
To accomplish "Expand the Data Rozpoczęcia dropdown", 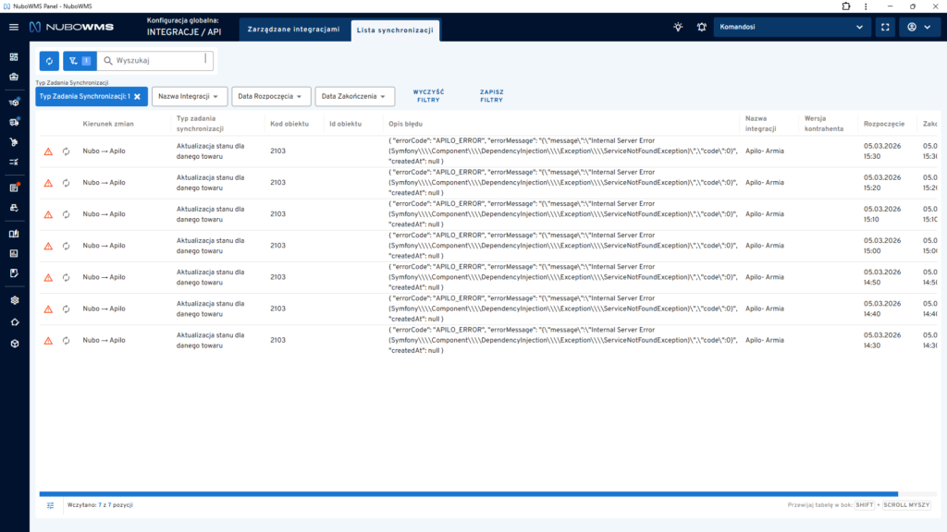I will coord(271,96).
